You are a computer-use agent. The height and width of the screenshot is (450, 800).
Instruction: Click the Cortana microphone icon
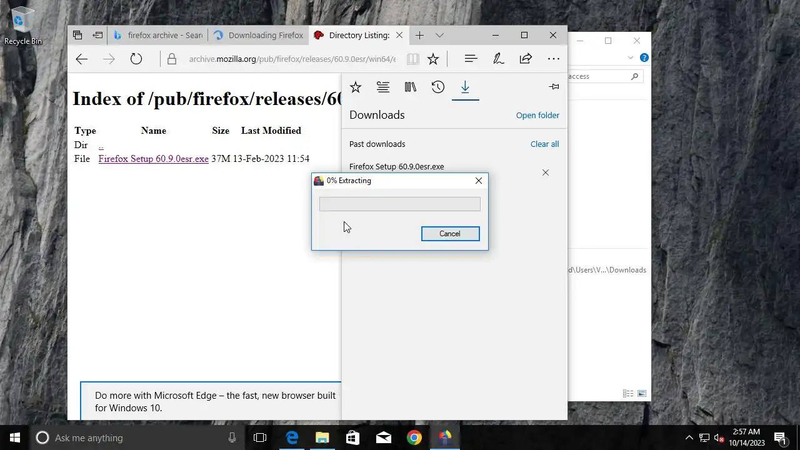(232, 437)
